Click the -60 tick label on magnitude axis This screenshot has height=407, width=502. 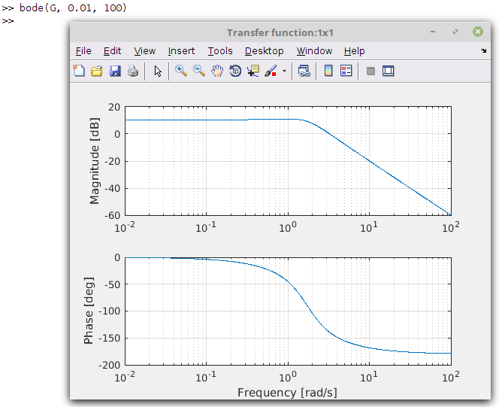[112, 215]
